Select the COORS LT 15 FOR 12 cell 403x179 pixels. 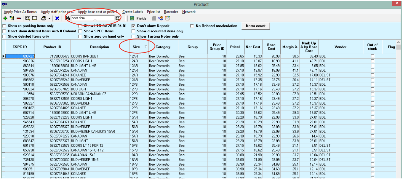(x=100, y=146)
